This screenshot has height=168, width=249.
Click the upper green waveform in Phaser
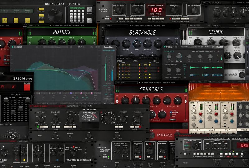pyautogui.click(x=206, y=68)
